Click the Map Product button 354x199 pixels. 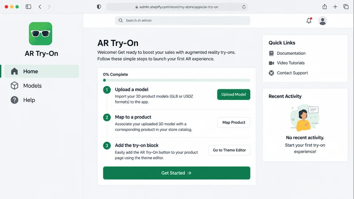234,122
